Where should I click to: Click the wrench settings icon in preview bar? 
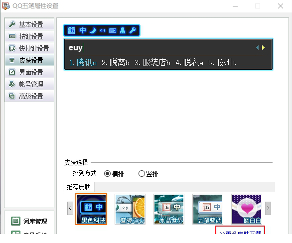133,30
